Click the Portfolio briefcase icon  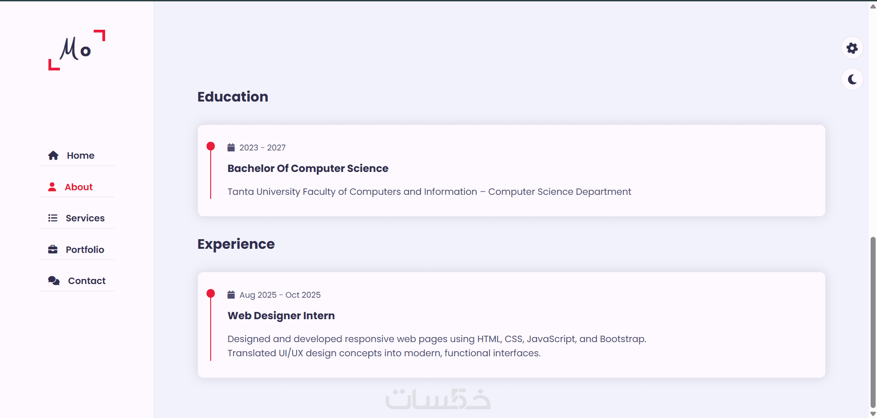[53, 250]
